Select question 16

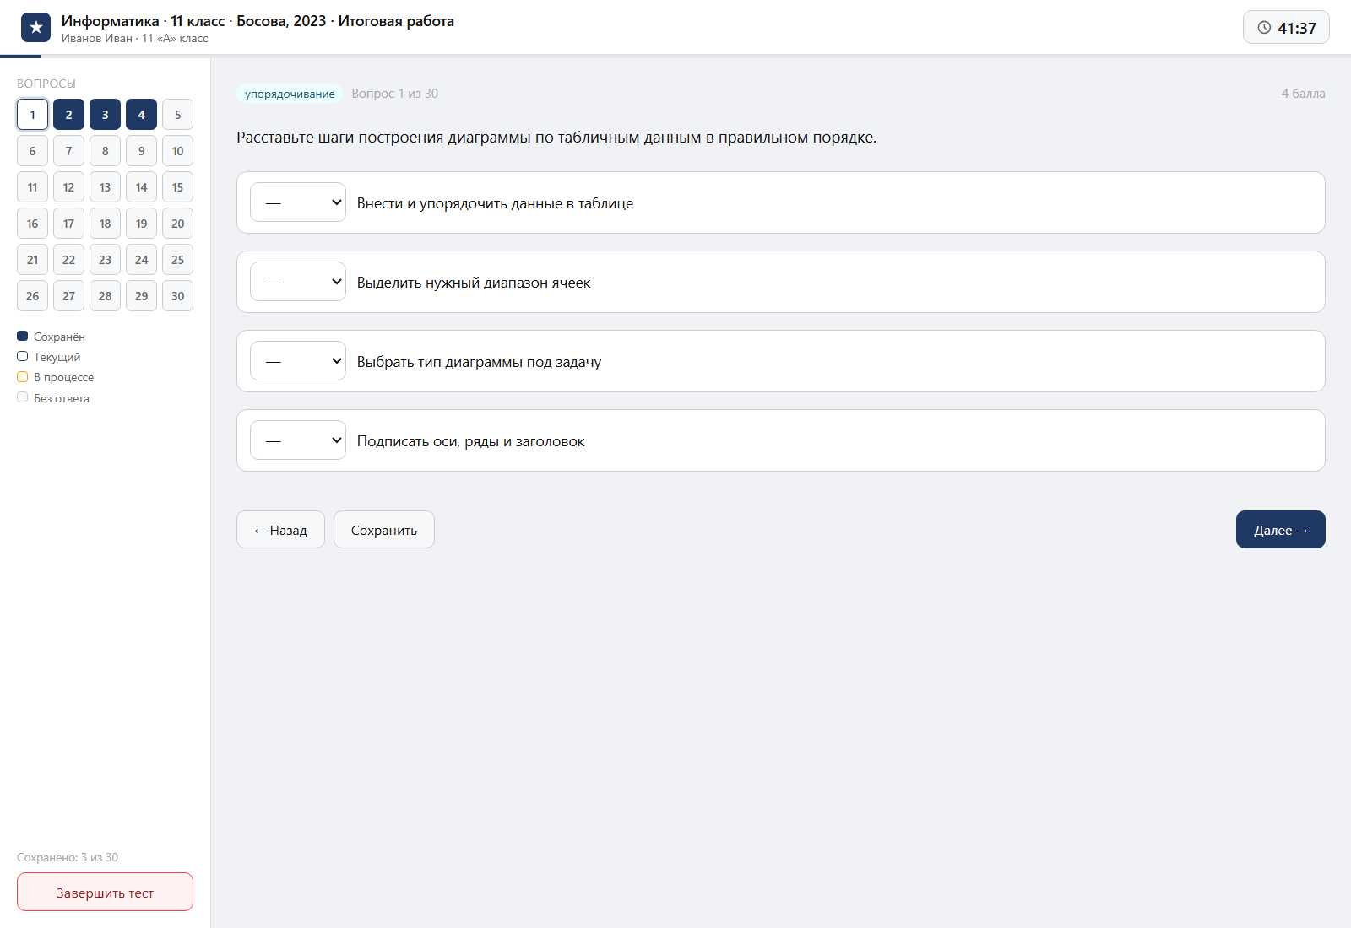click(32, 224)
